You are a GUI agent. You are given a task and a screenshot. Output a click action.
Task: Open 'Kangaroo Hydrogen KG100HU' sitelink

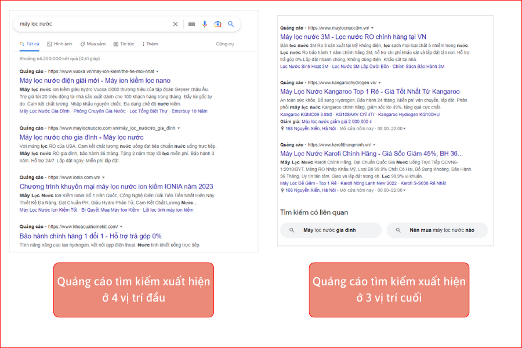tap(409, 115)
